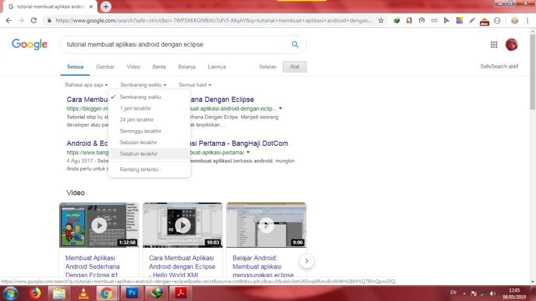Click the Chrome profile avatar in toolbar
This screenshot has width=536, height=301.
[515, 20]
